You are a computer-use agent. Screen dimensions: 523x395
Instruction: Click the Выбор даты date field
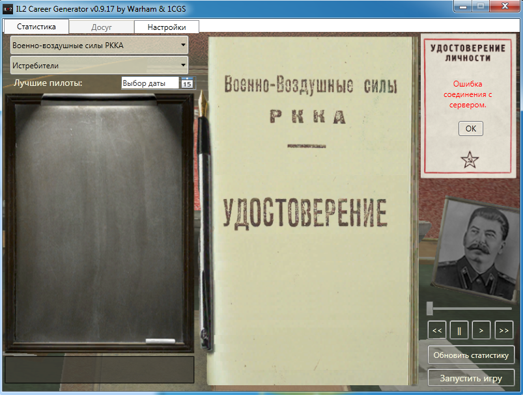point(150,83)
